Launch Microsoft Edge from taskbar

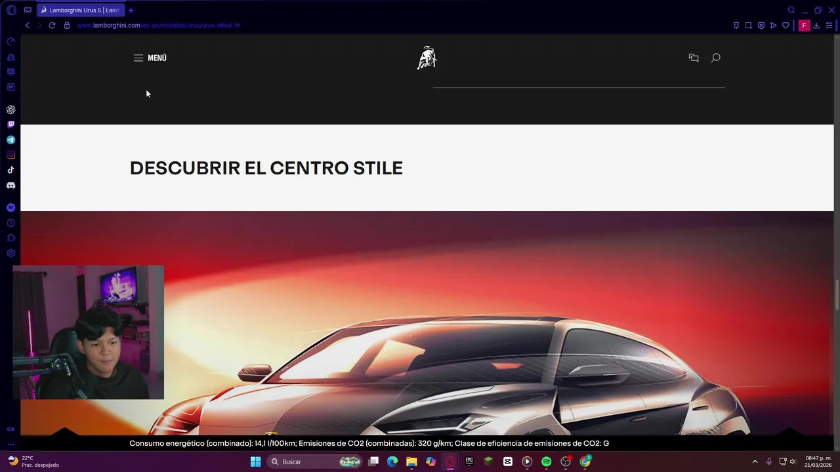392,462
